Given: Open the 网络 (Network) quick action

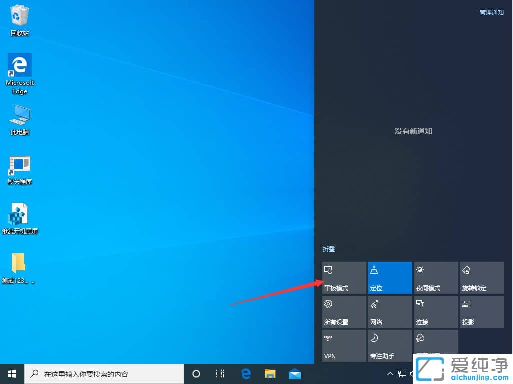Looking at the screenshot, I should coord(390,312).
